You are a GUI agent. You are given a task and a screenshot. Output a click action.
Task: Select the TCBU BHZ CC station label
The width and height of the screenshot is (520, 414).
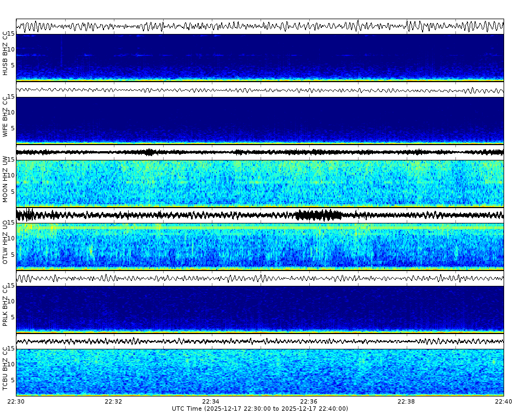(5, 367)
